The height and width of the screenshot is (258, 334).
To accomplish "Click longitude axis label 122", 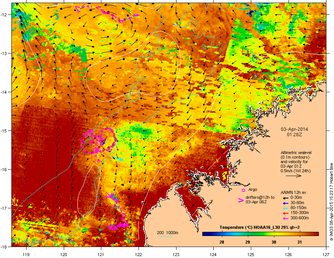I will coord(139,254).
